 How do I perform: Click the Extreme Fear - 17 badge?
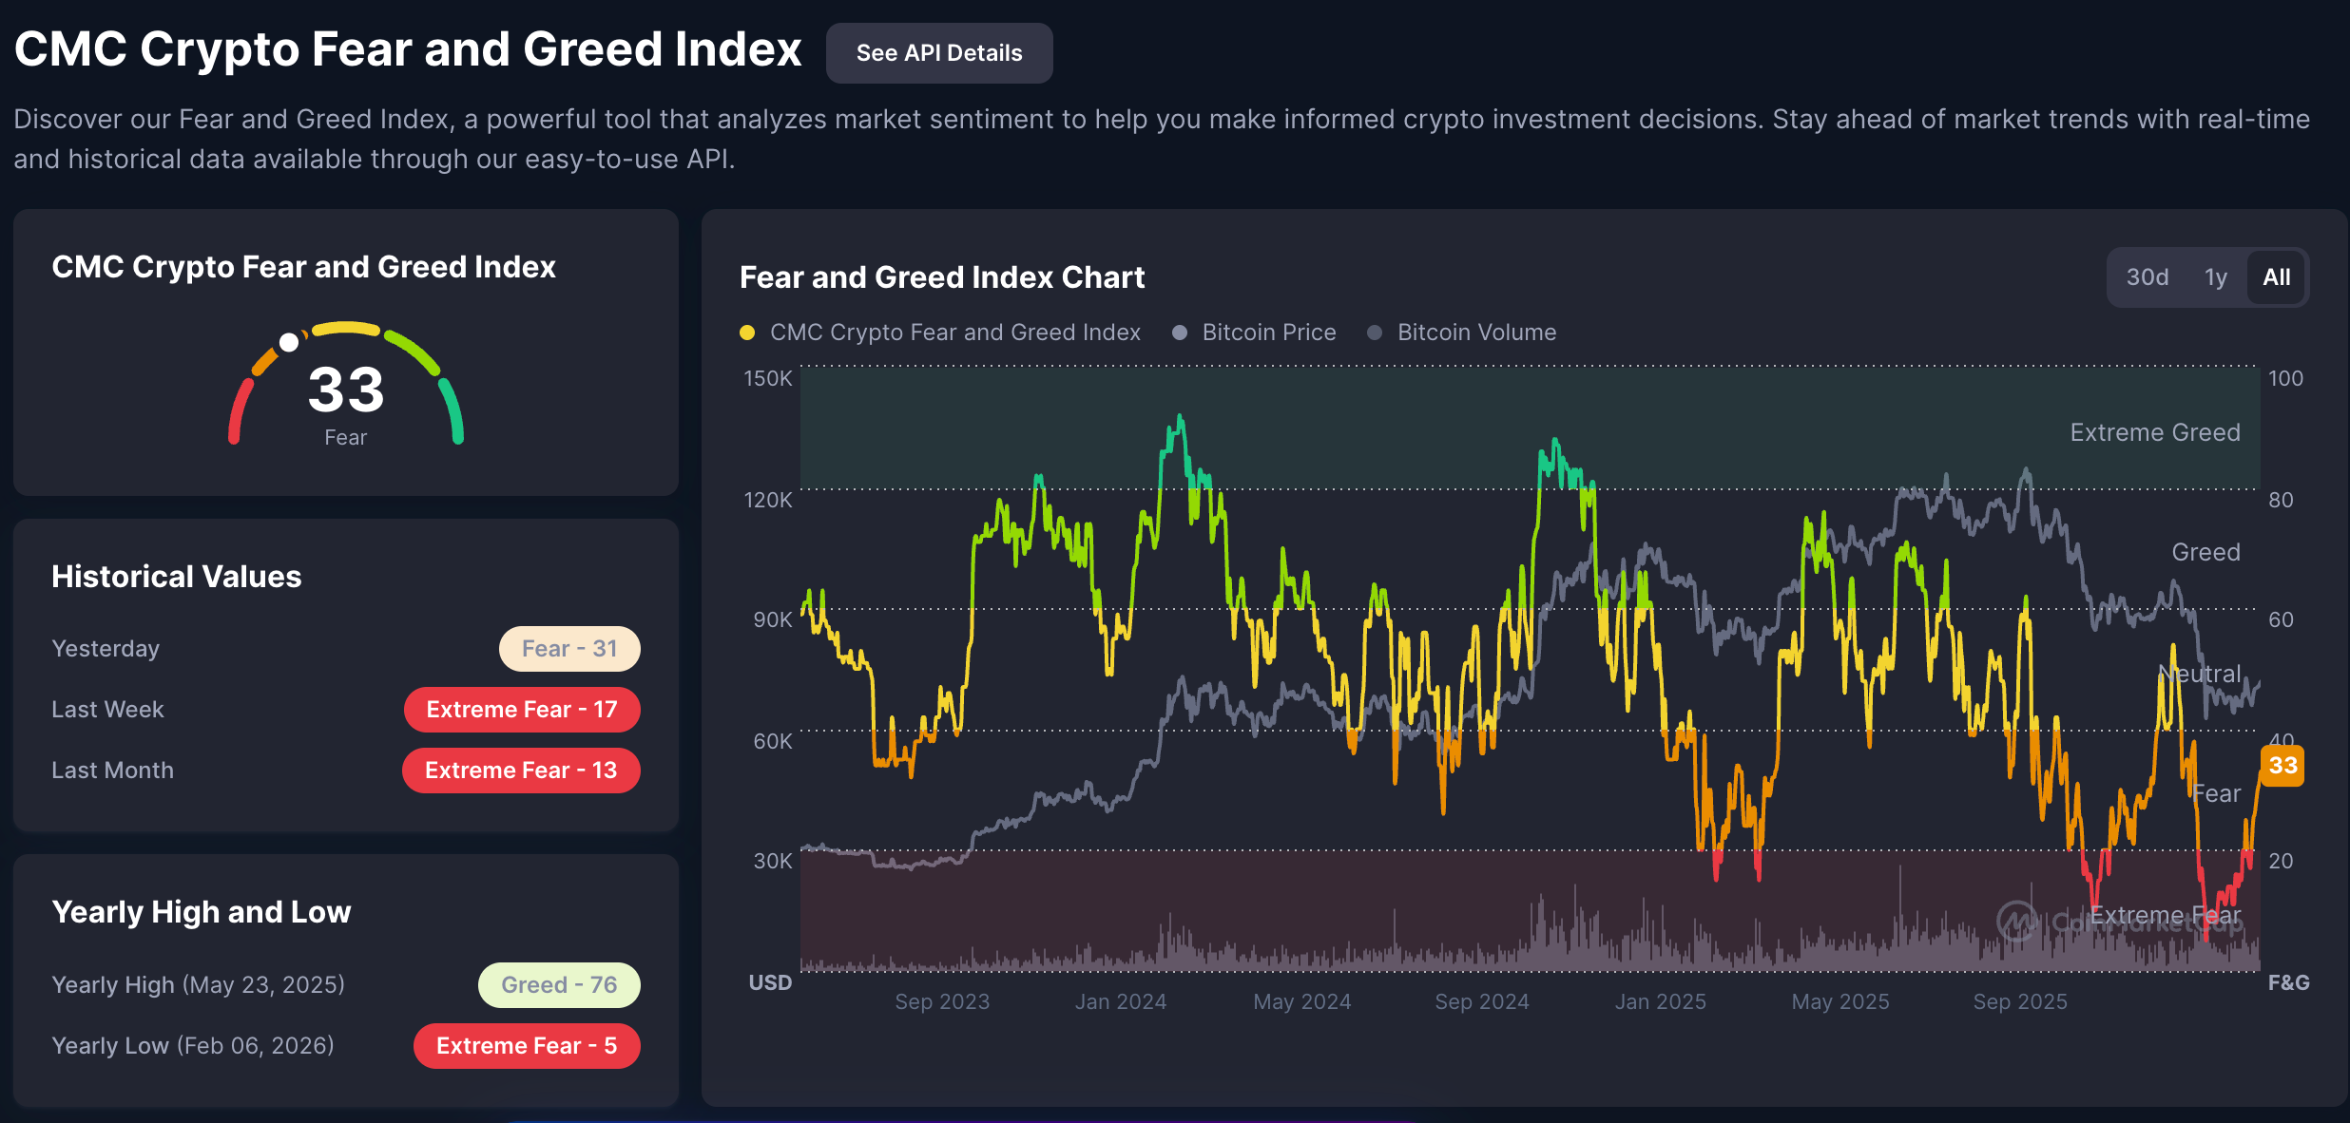pyautogui.click(x=521, y=710)
